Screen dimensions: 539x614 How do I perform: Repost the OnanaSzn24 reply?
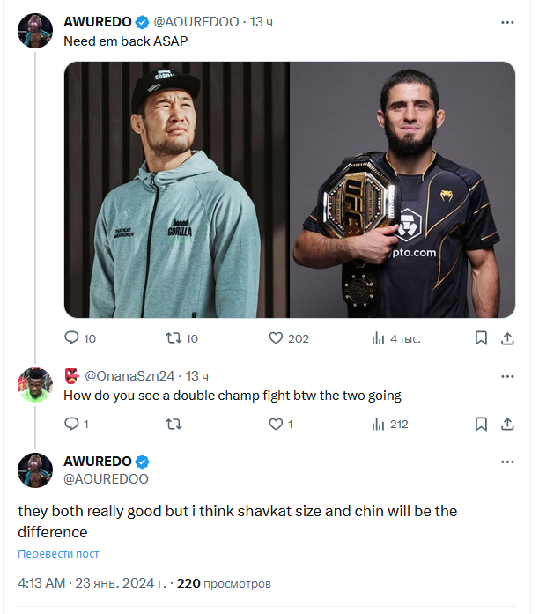[x=174, y=424]
